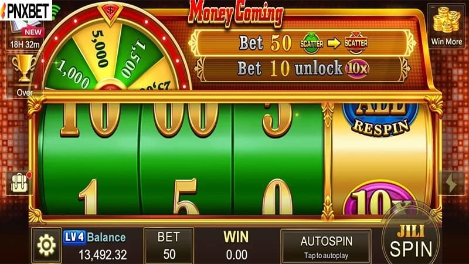The height and width of the screenshot is (264, 469).
Task: Click the LV4 level badge
Action: point(74,238)
